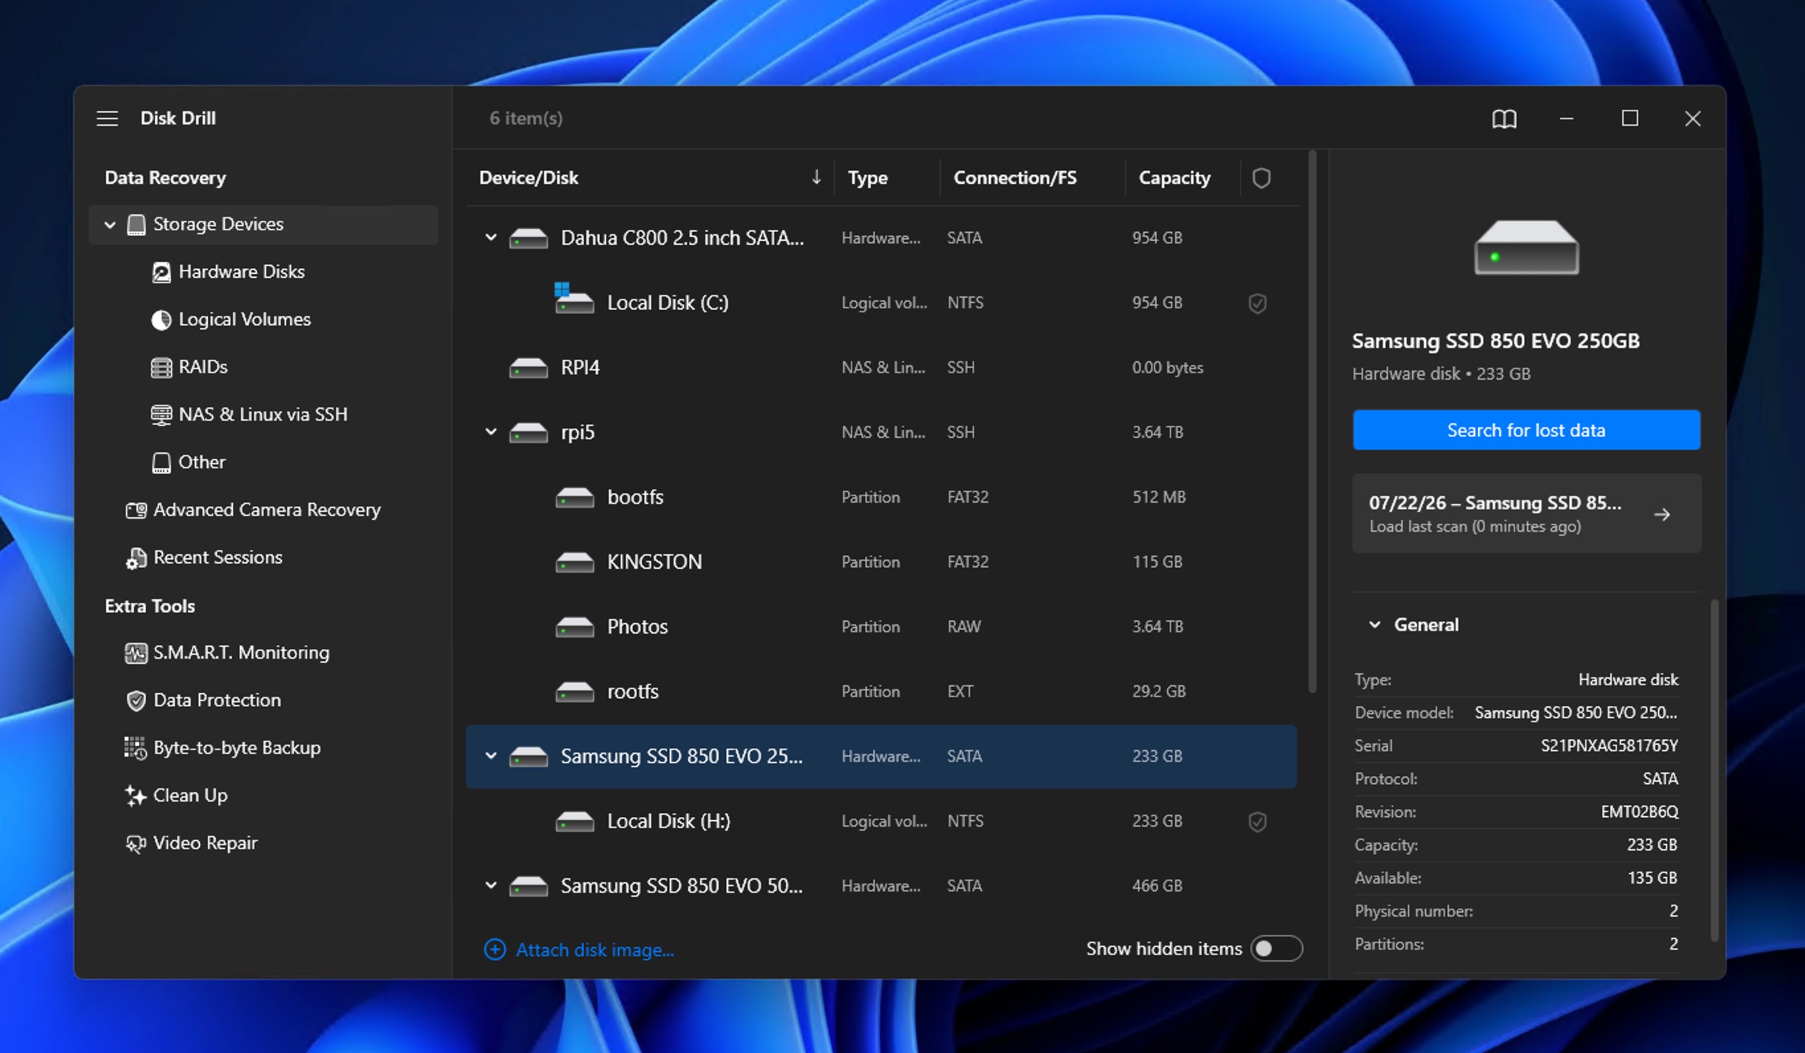Click the plus icon next to Attach disk image
This screenshot has width=1805, height=1053.
(x=495, y=949)
